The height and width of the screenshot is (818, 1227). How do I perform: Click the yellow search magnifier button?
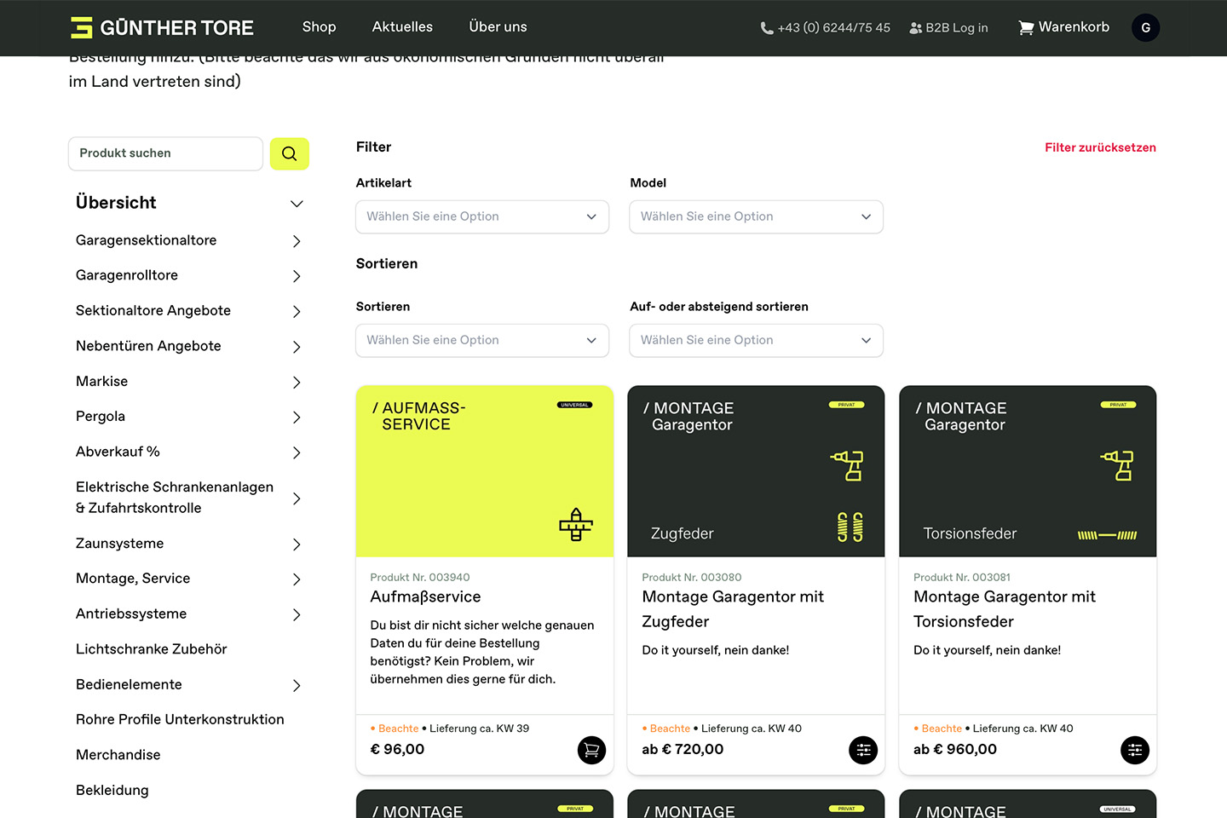289,153
